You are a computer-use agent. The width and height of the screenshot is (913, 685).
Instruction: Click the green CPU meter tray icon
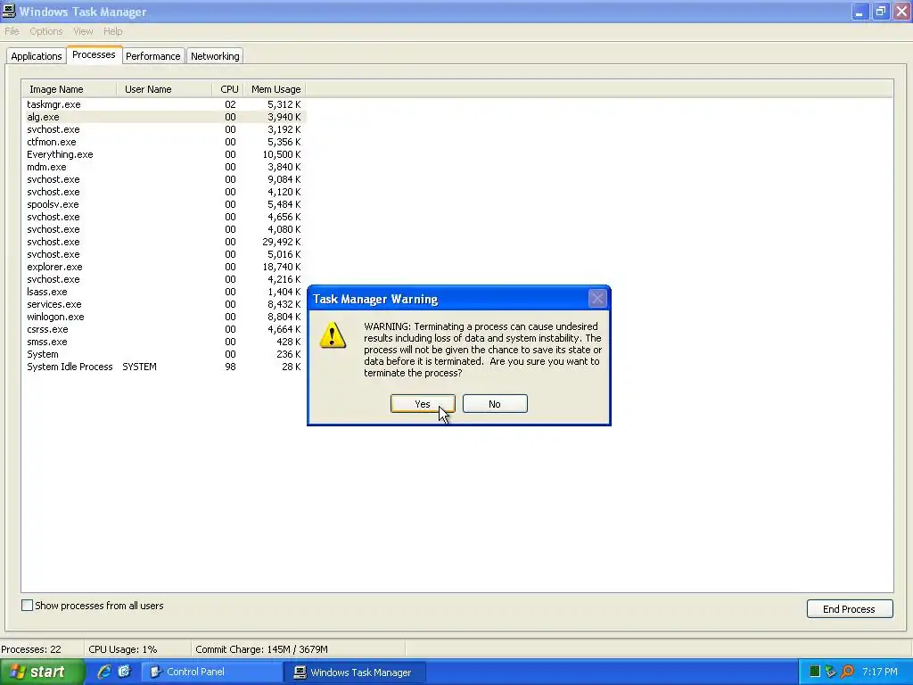[x=815, y=672]
